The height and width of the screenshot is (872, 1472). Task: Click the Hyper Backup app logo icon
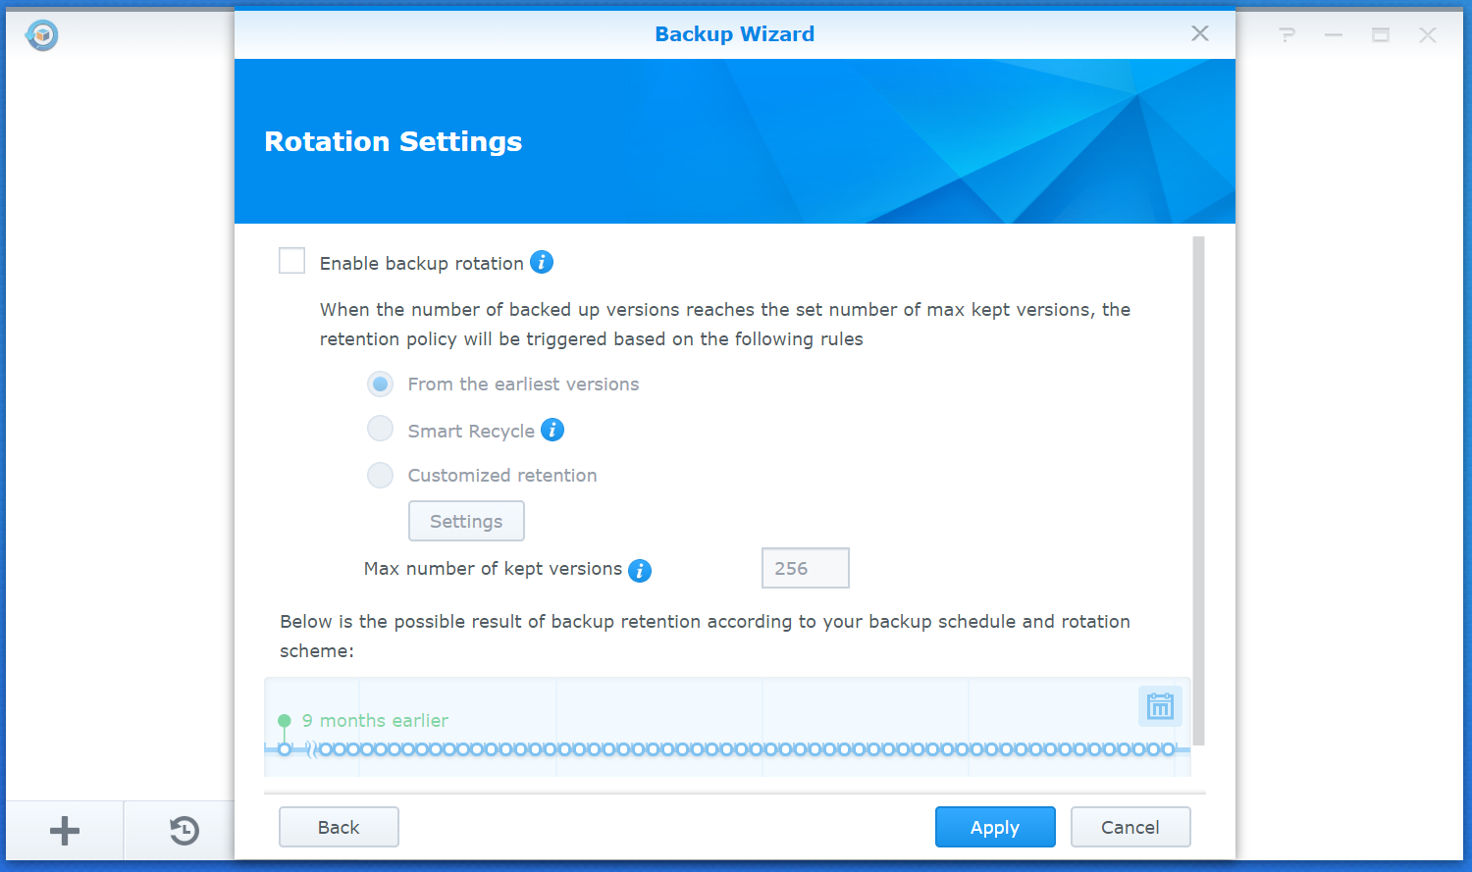(41, 35)
